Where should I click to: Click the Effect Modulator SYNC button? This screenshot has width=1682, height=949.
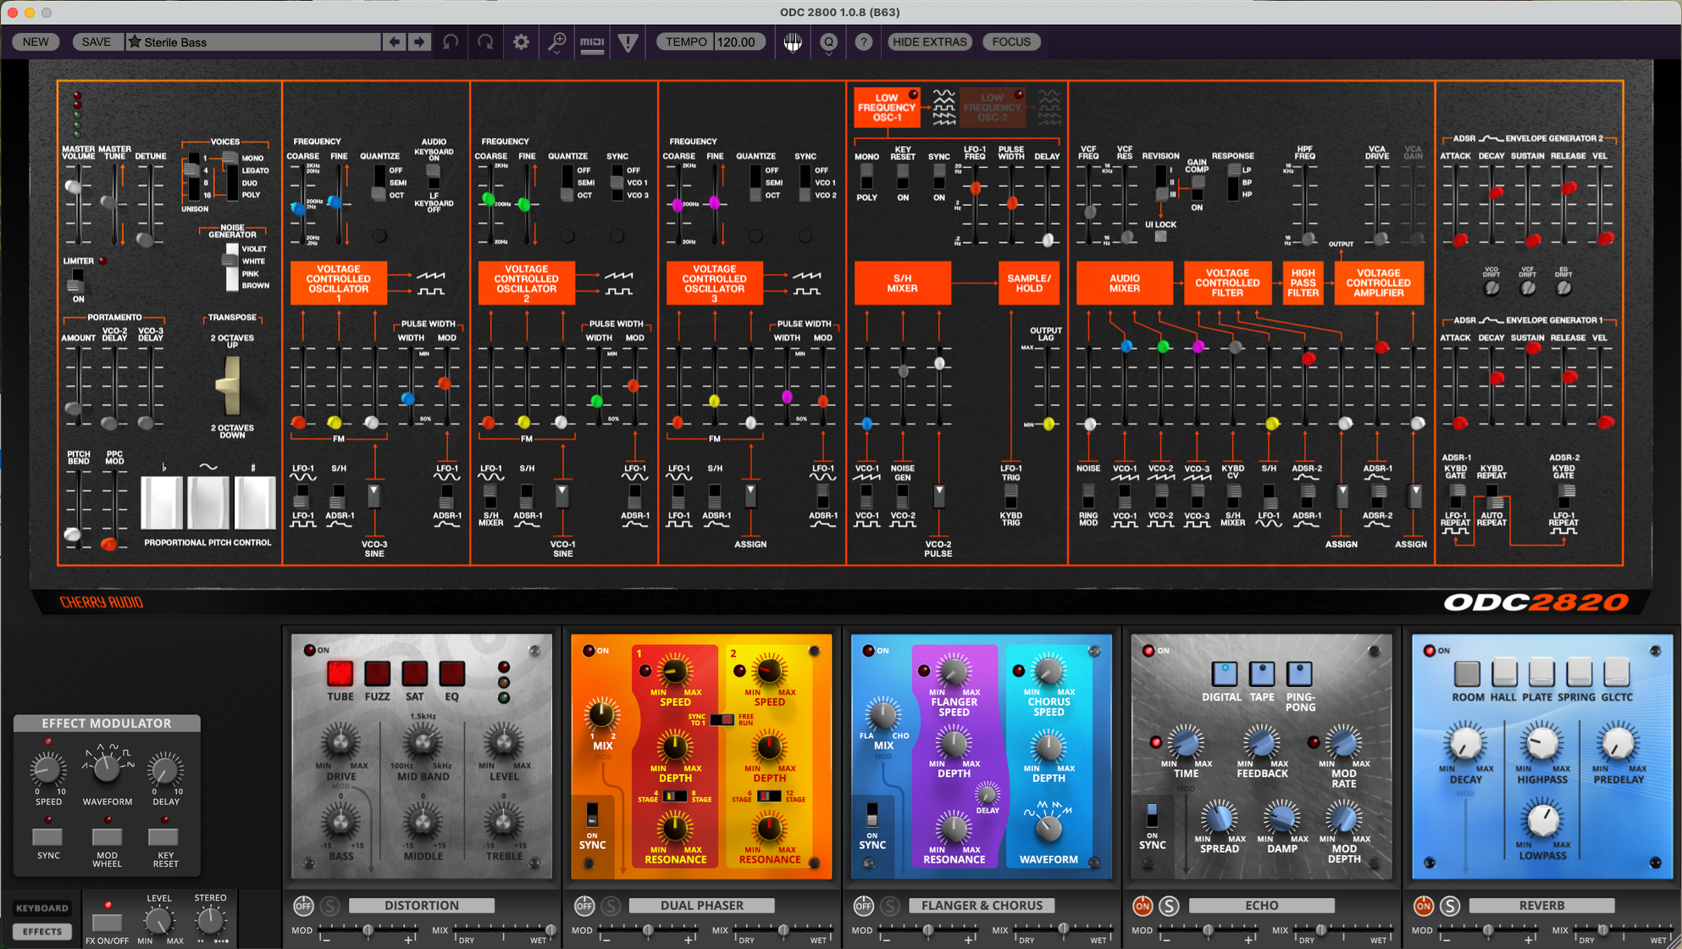(48, 837)
